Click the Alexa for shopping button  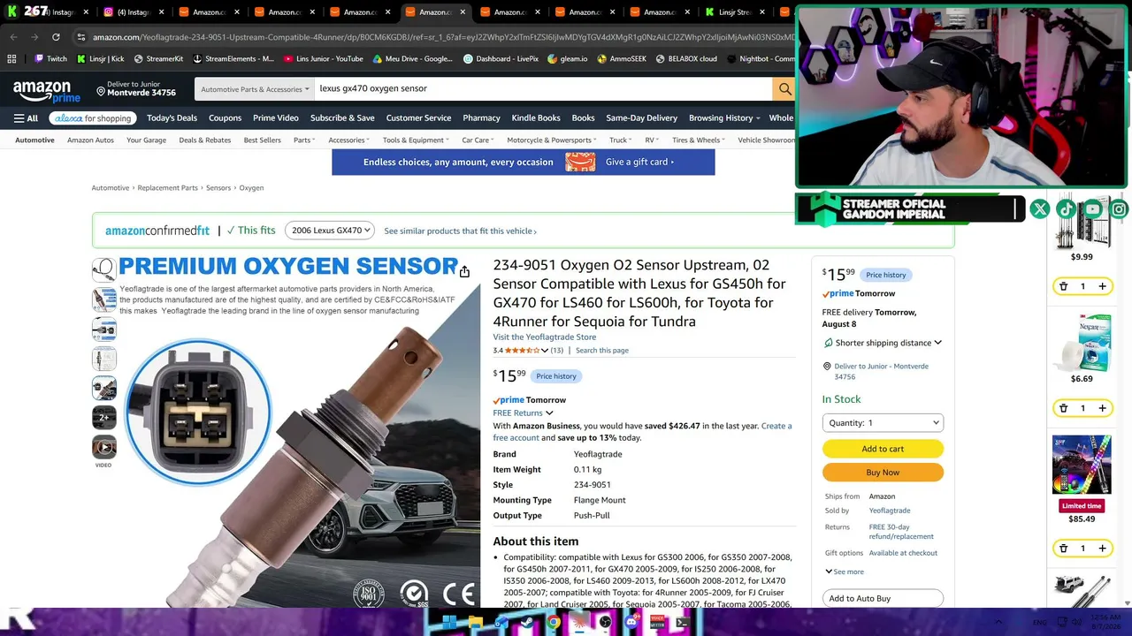click(93, 118)
